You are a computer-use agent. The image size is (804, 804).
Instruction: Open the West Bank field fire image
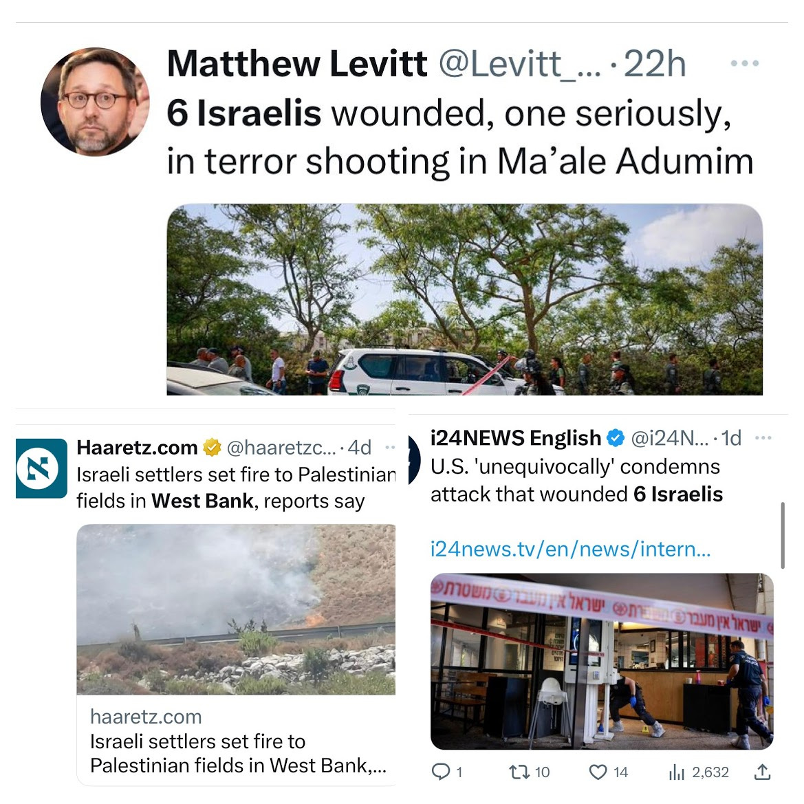236,609
